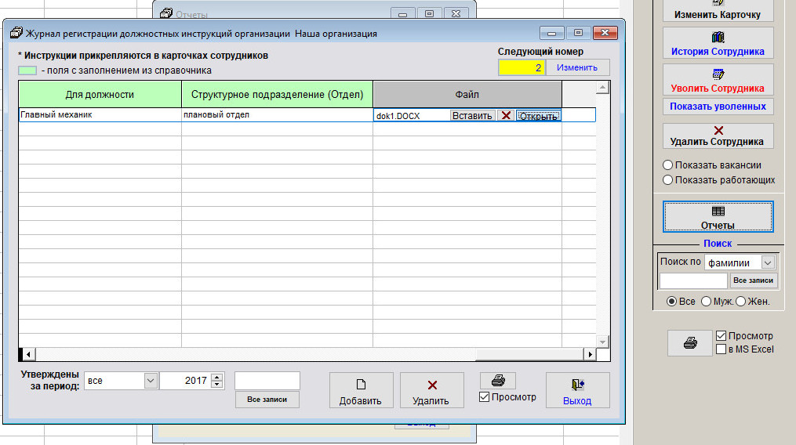Click the Файл column header
This screenshot has height=445, width=796.
[x=467, y=94]
